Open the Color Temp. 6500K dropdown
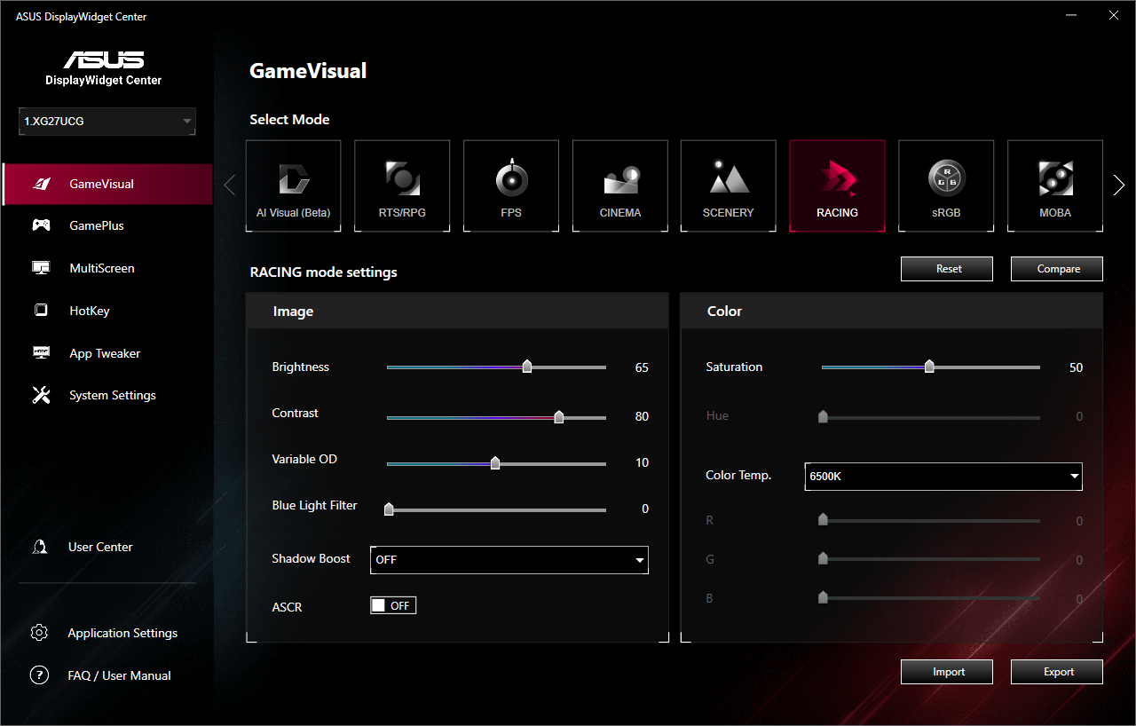The height and width of the screenshot is (726, 1136). 943,476
